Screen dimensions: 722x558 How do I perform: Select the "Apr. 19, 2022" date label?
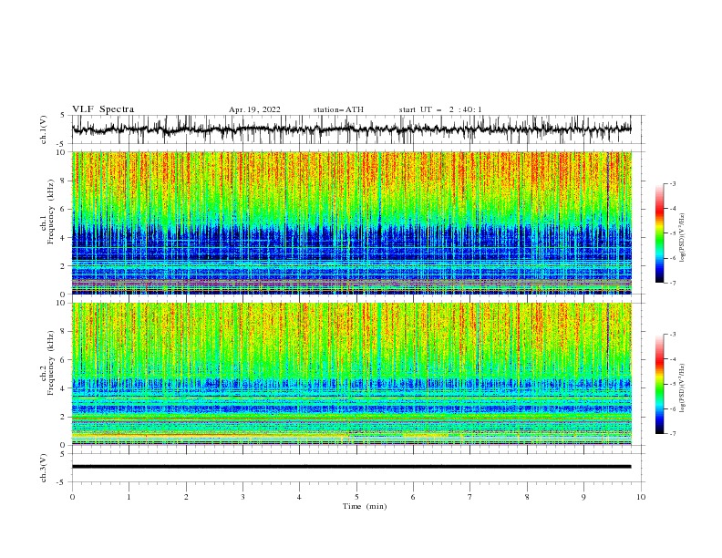254,109
